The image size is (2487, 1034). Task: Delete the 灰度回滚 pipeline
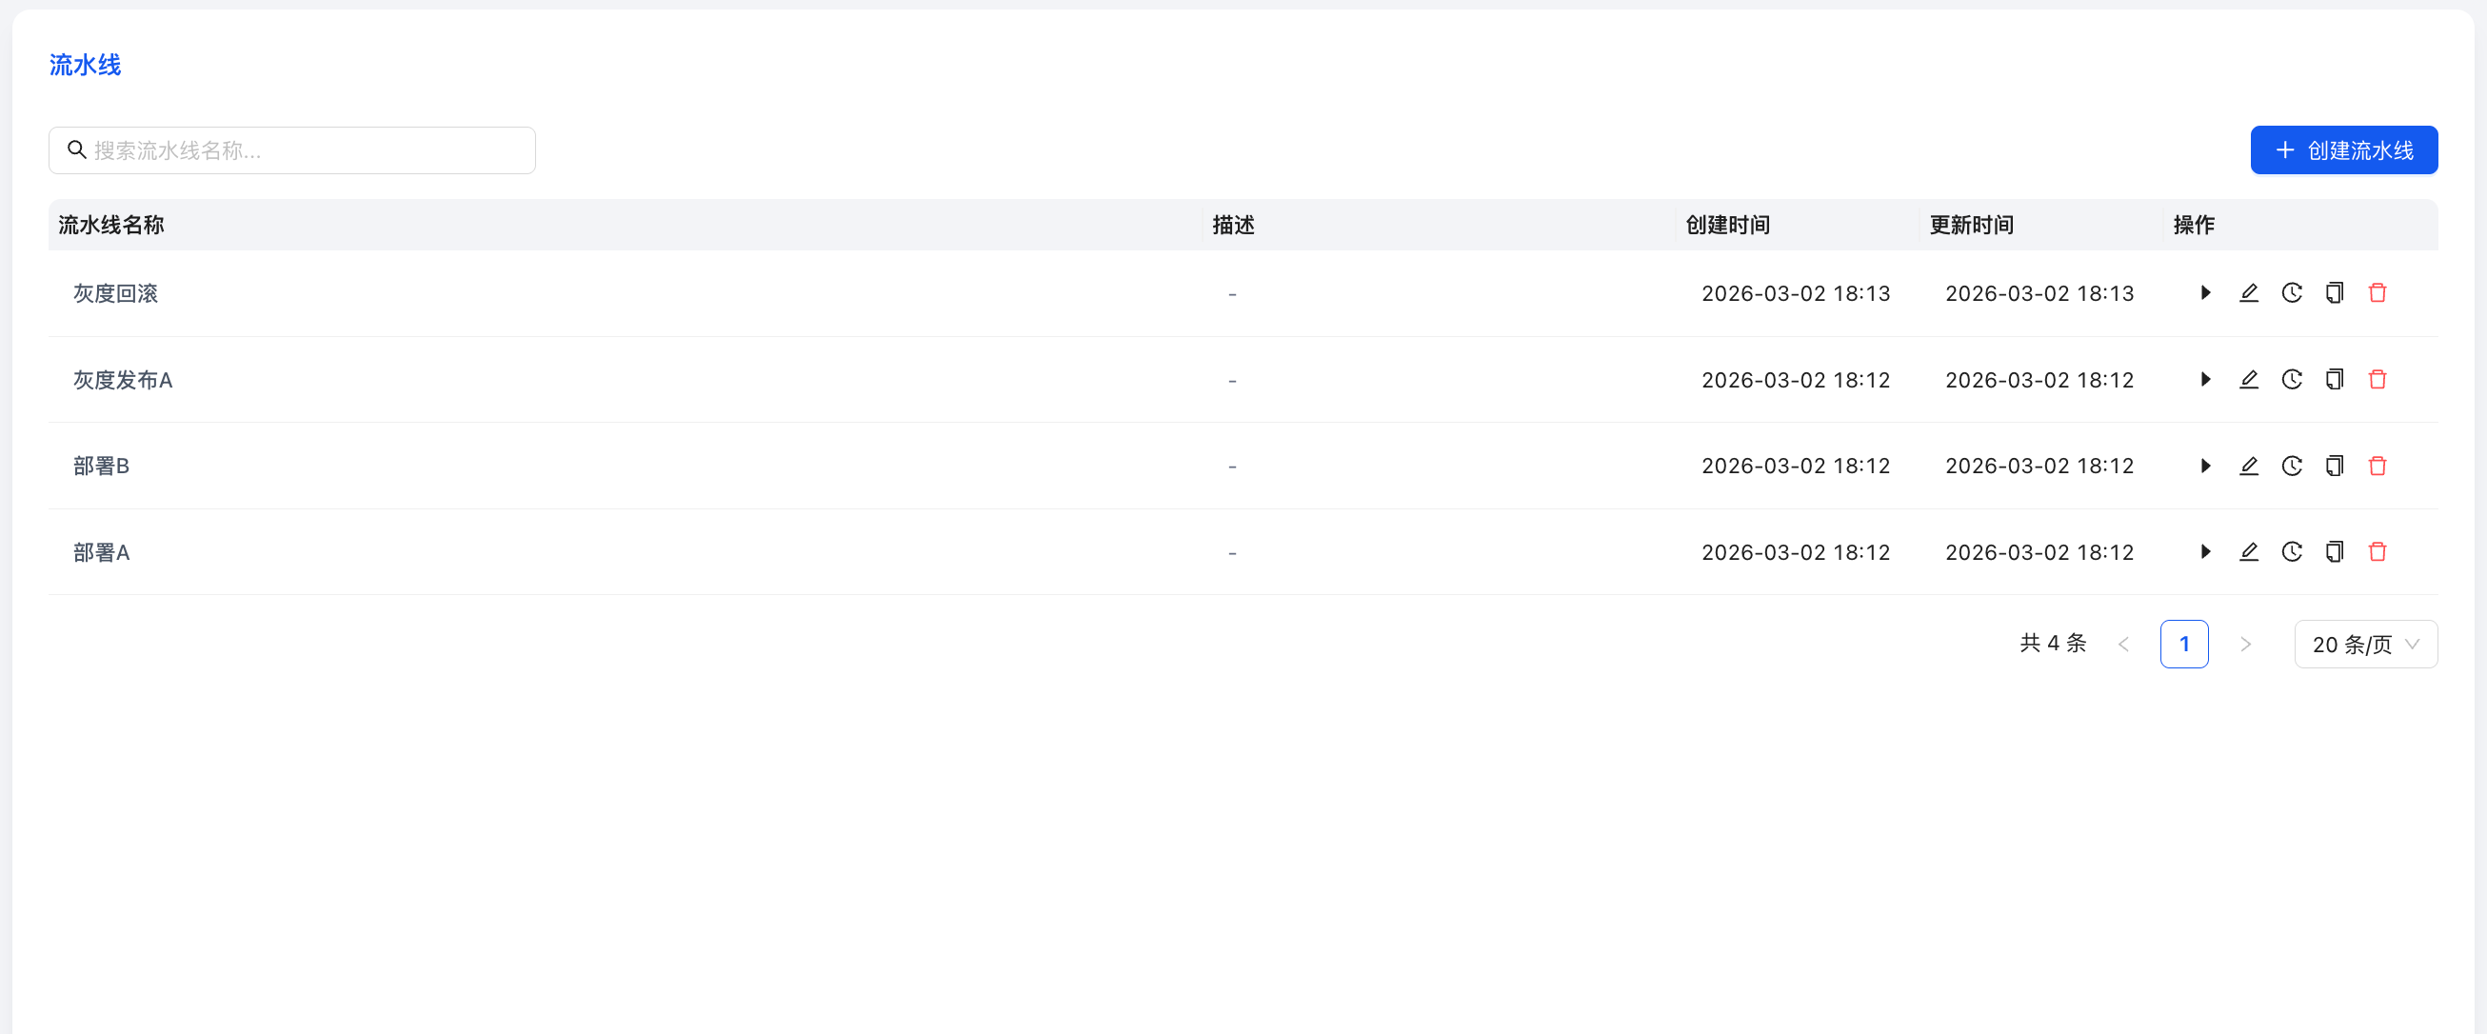pyautogui.click(x=2377, y=292)
